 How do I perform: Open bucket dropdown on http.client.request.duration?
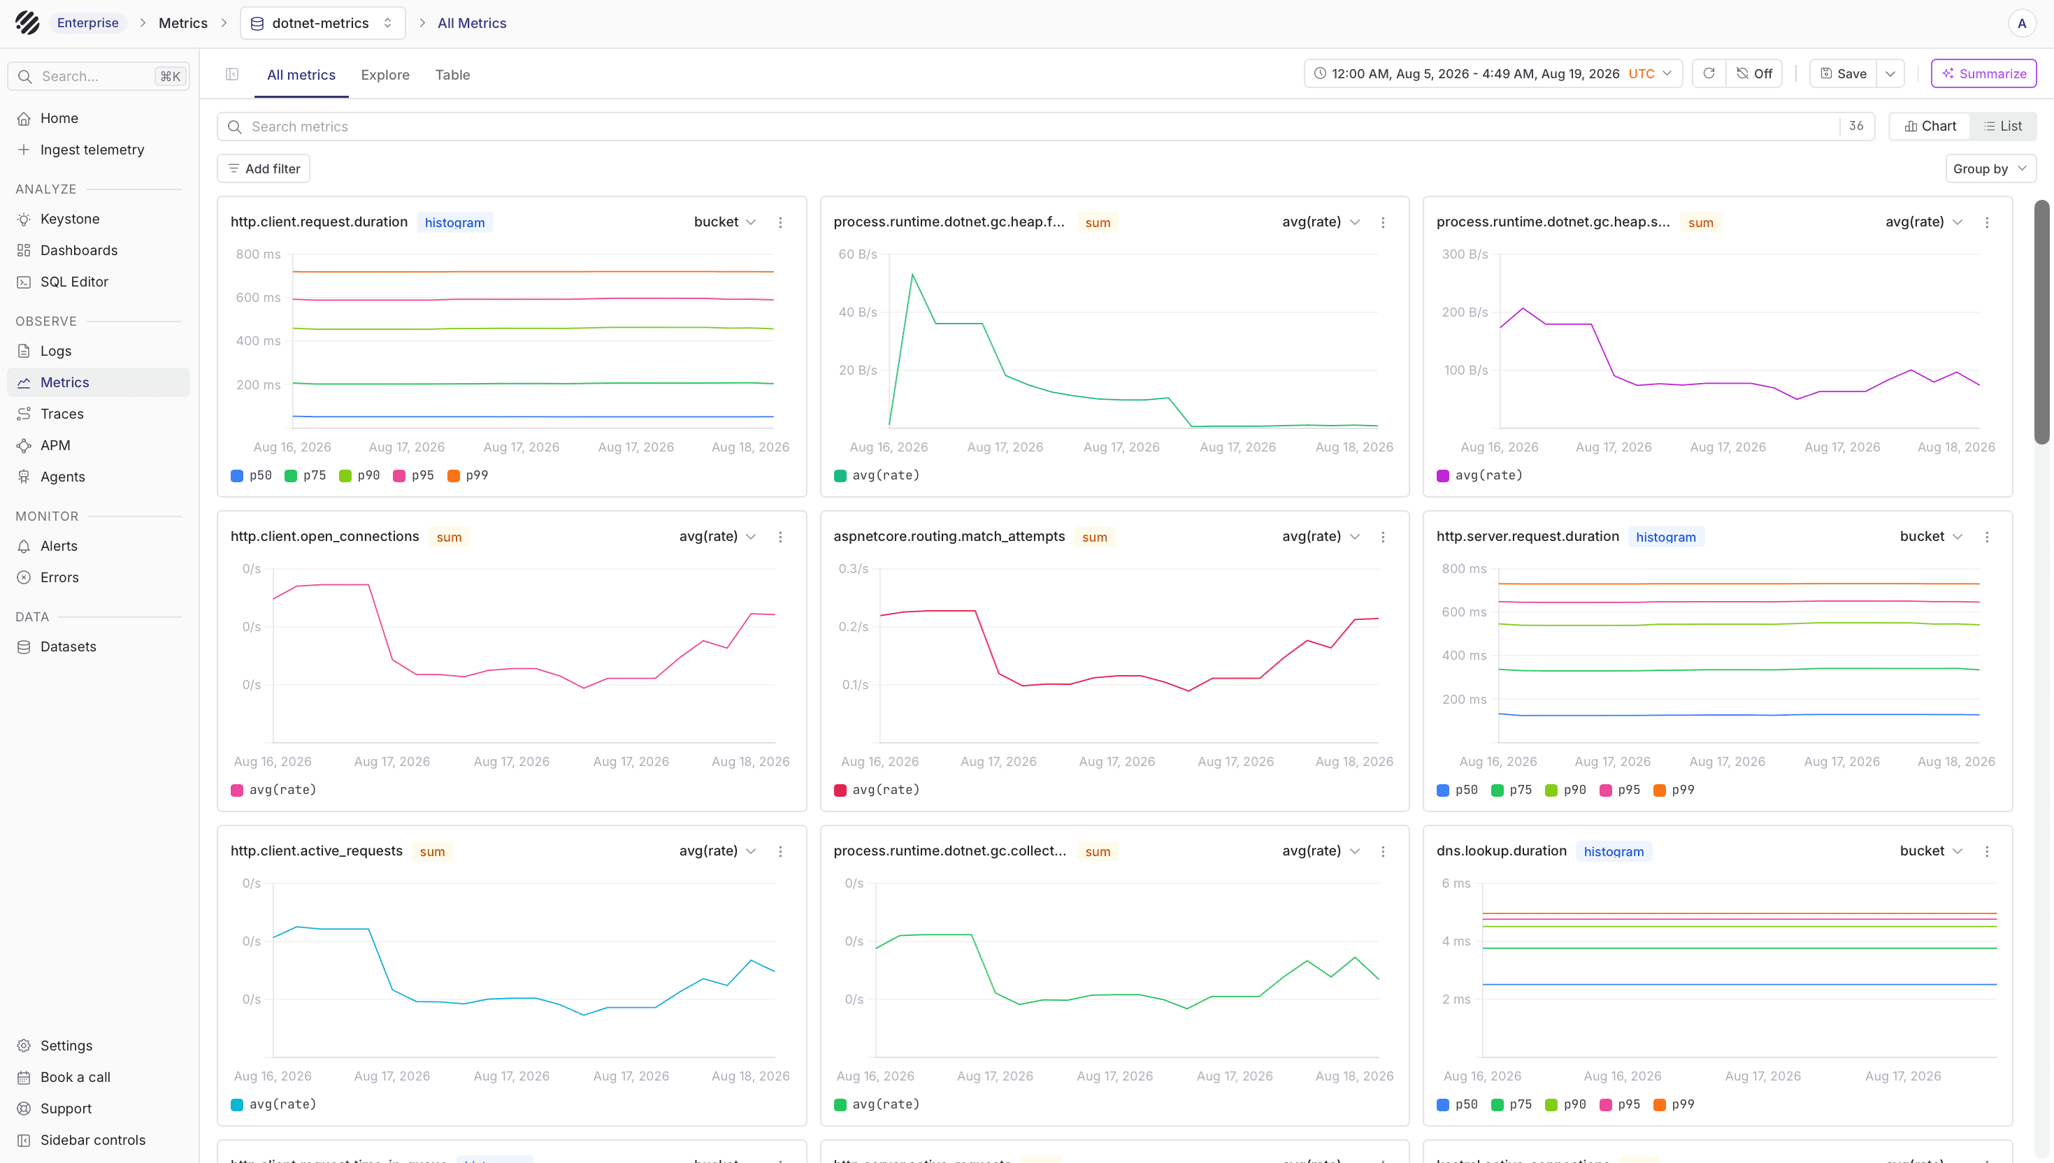(x=724, y=222)
